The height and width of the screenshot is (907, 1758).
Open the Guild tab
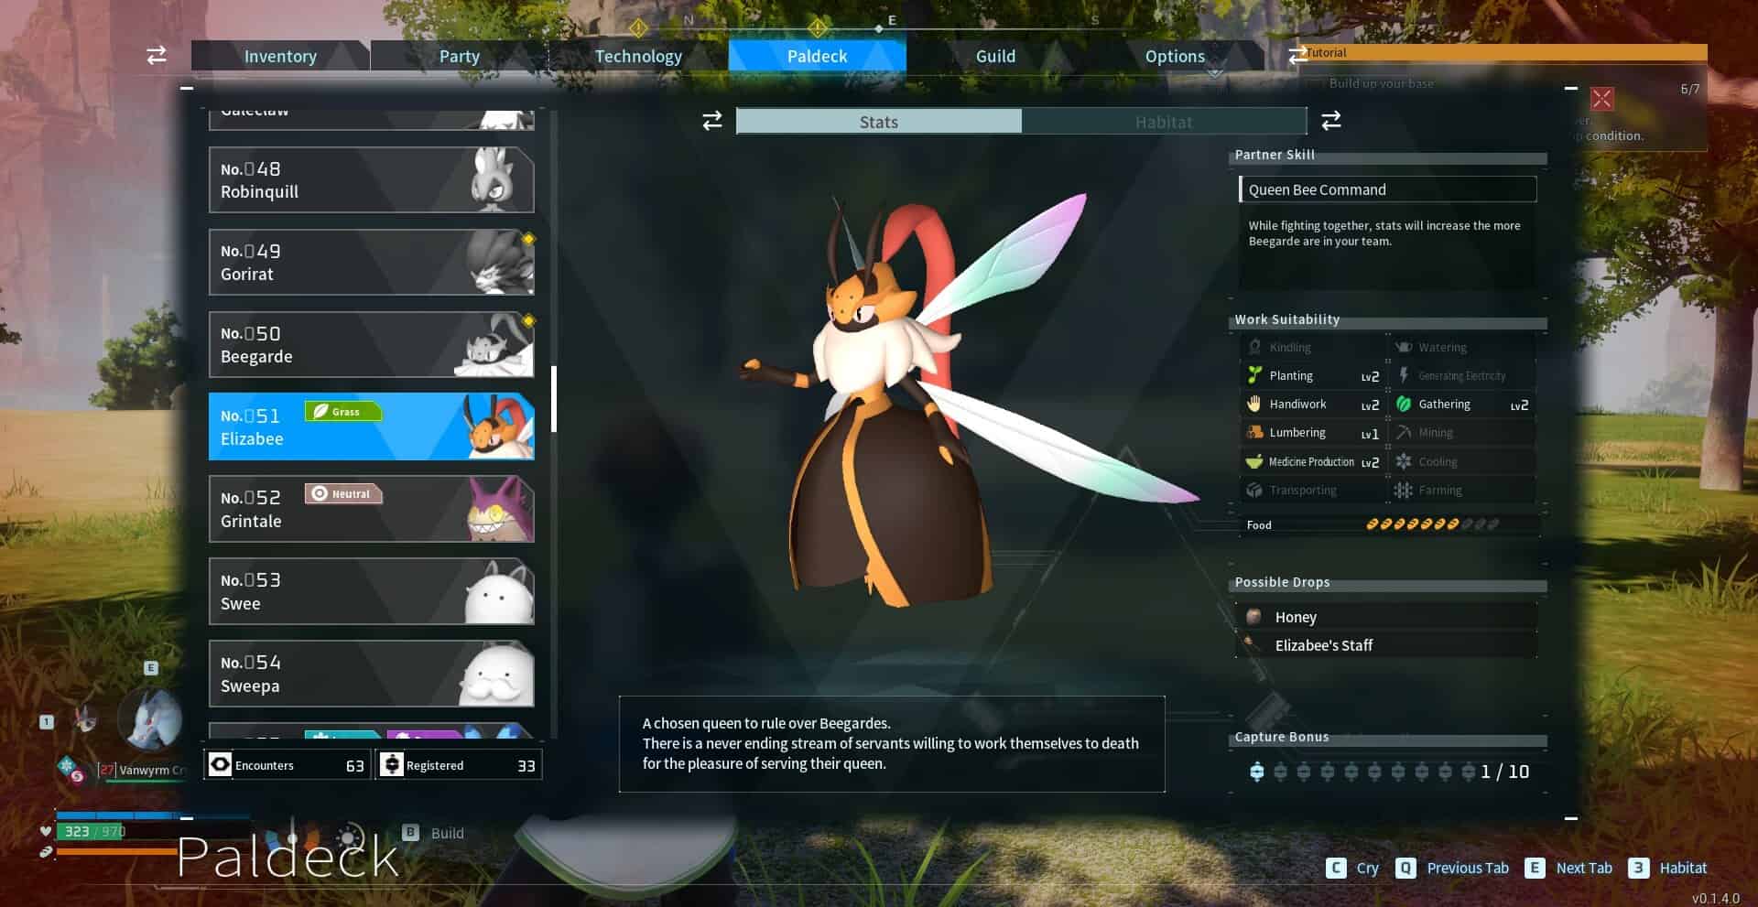pos(995,56)
